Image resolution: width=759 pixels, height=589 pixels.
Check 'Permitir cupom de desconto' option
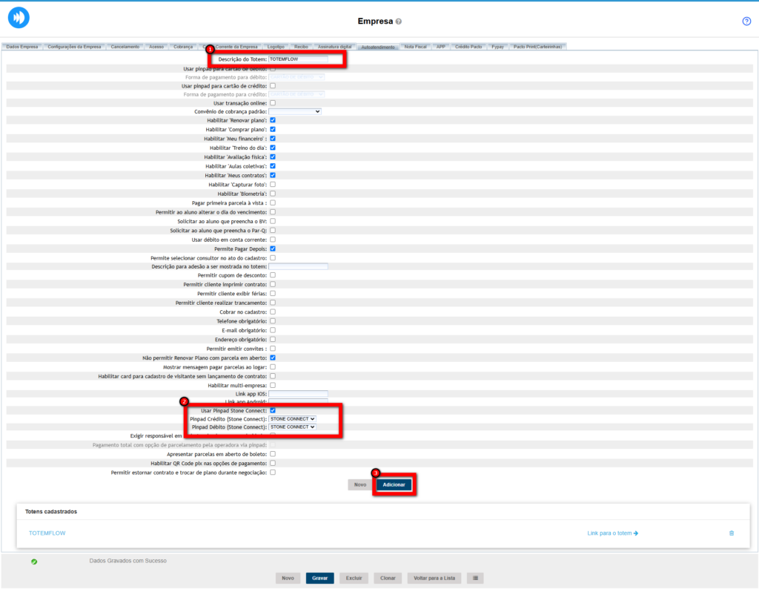click(273, 275)
